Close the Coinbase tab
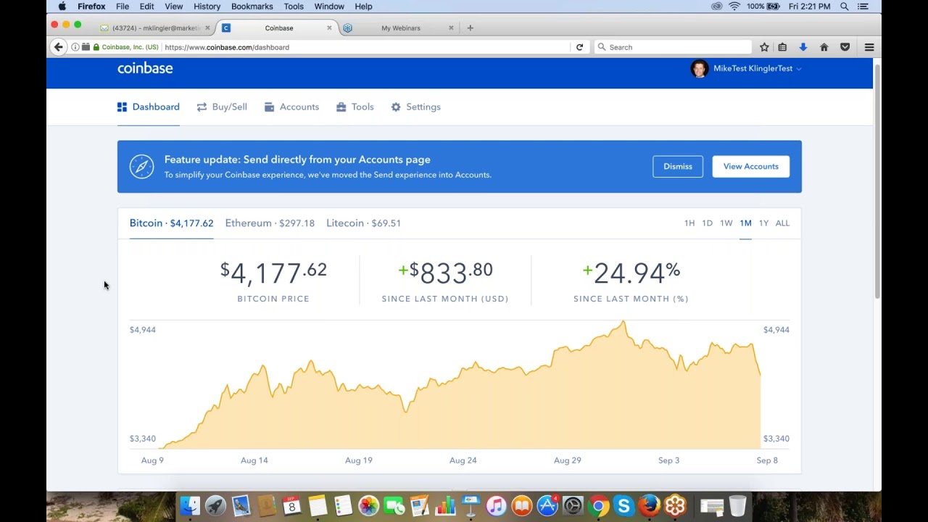Viewport: 928px width, 522px height. click(329, 28)
